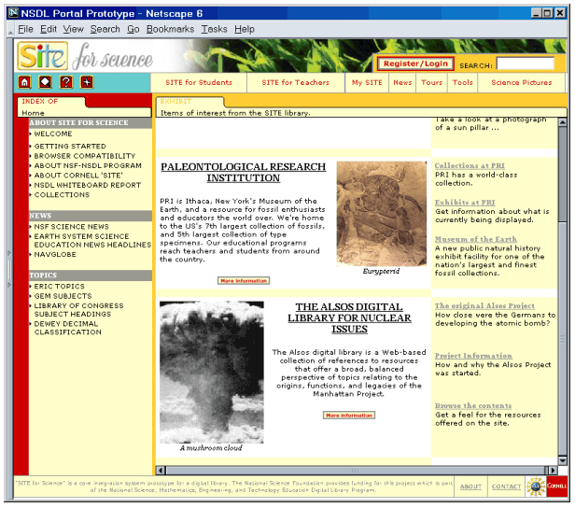Click the Eurypterid fossil image
575x508 pixels.
pyautogui.click(x=382, y=214)
